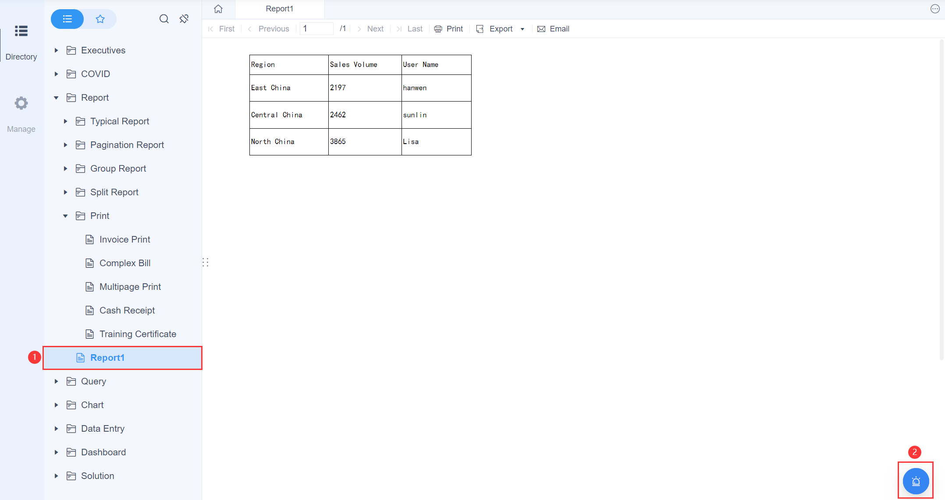Open Invoice Print report

pos(124,239)
